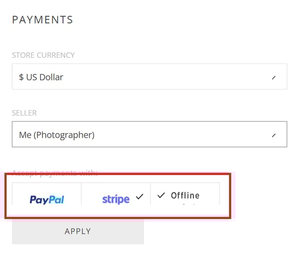This screenshot has width=307, height=257.
Task: Expand the Seller dropdown
Action: [x=149, y=134]
